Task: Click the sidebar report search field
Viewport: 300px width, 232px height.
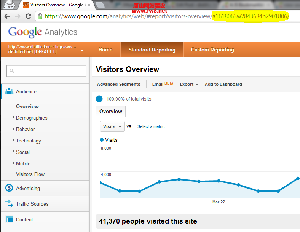Action: pyautogui.click(x=46, y=70)
